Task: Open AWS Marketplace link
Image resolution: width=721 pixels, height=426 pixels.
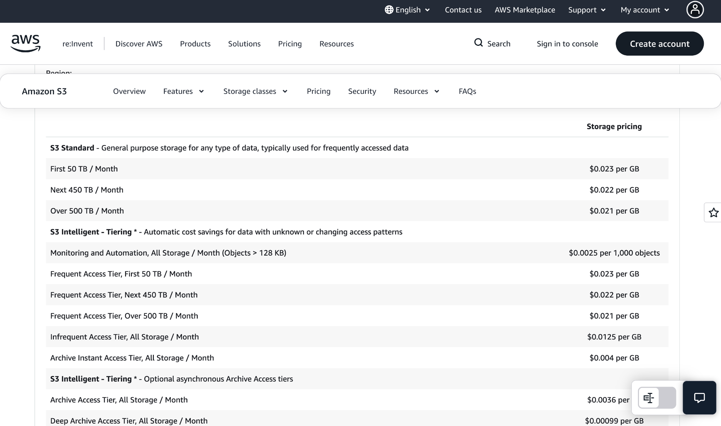Action: 525,10
